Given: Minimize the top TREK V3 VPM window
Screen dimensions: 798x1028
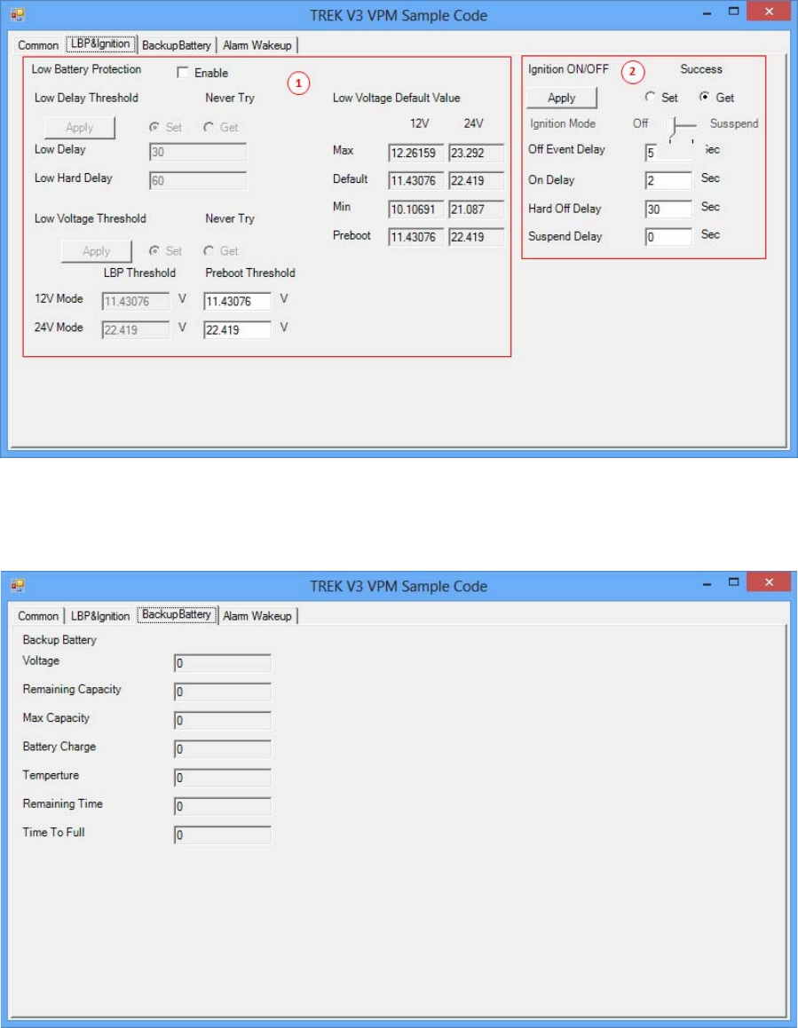Looking at the screenshot, I should 707,12.
